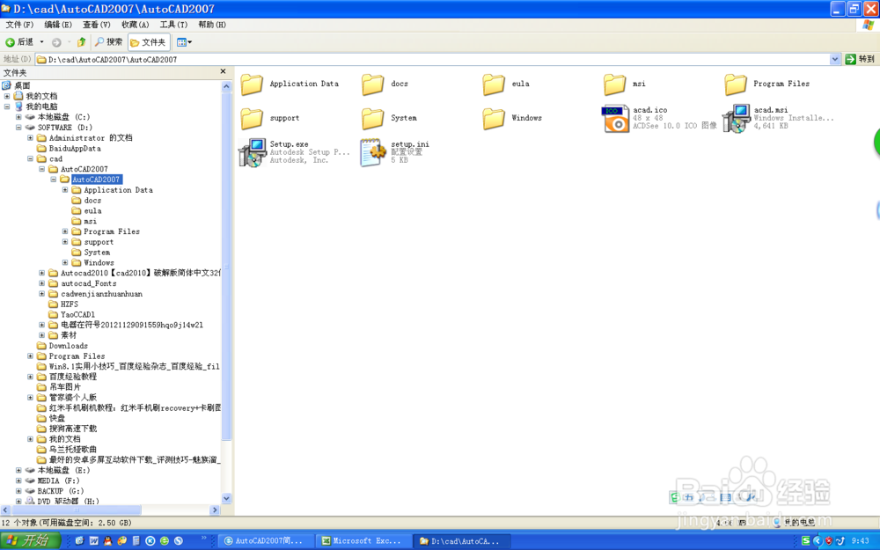Click tree horizontal scrollbar right arrow
The width and height of the screenshot is (880, 550).
click(x=215, y=510)
